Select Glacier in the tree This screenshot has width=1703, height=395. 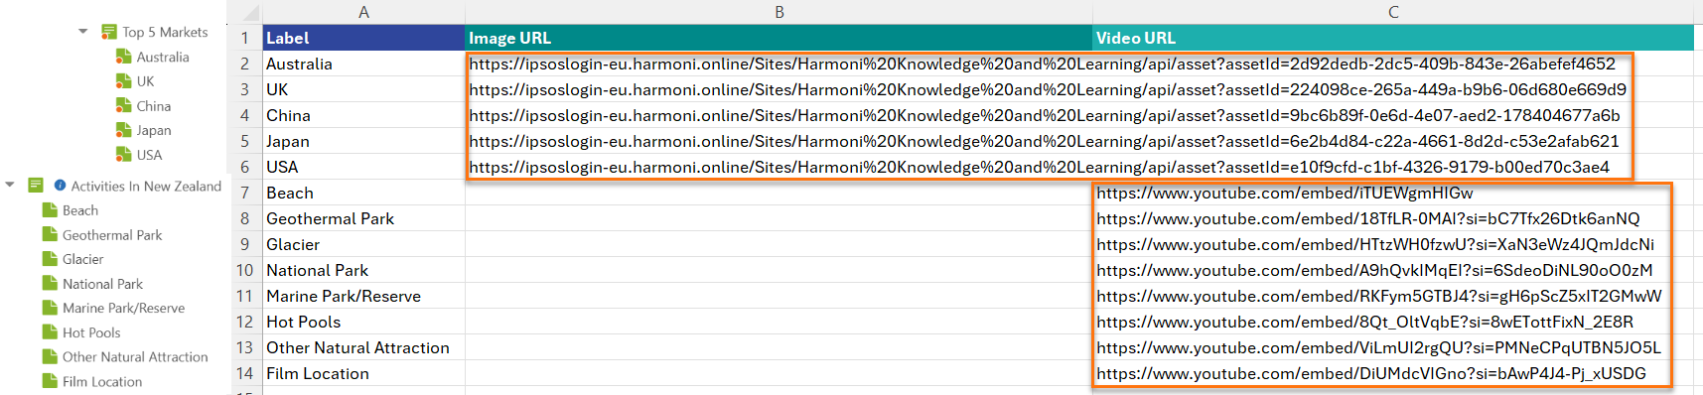point(82,259)
